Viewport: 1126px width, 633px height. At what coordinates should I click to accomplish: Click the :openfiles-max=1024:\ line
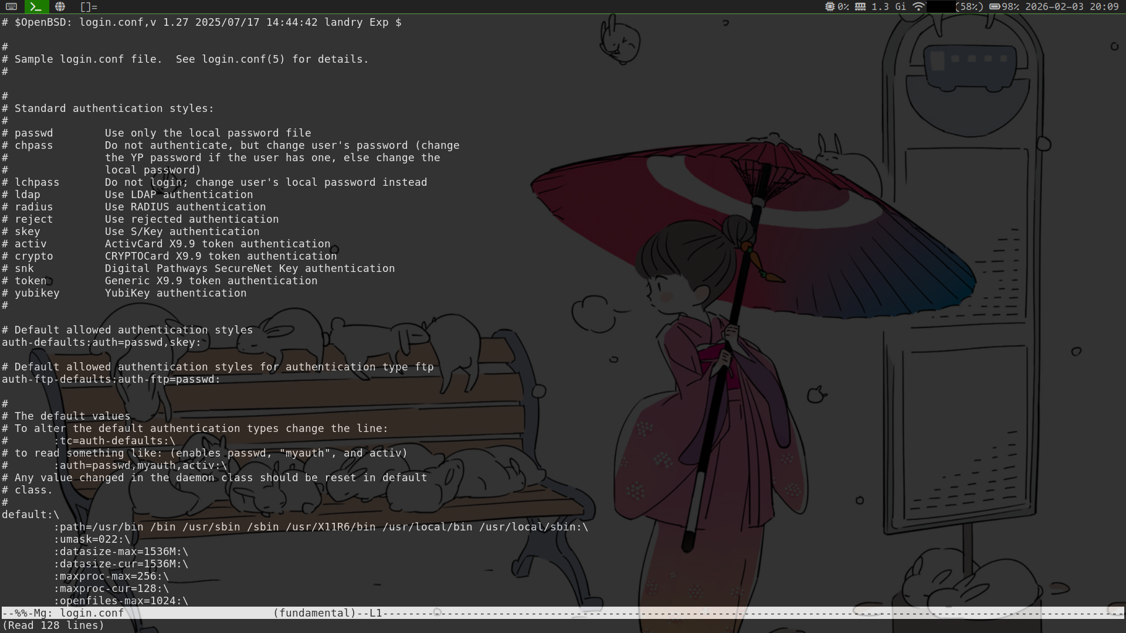tap(121, 601)
